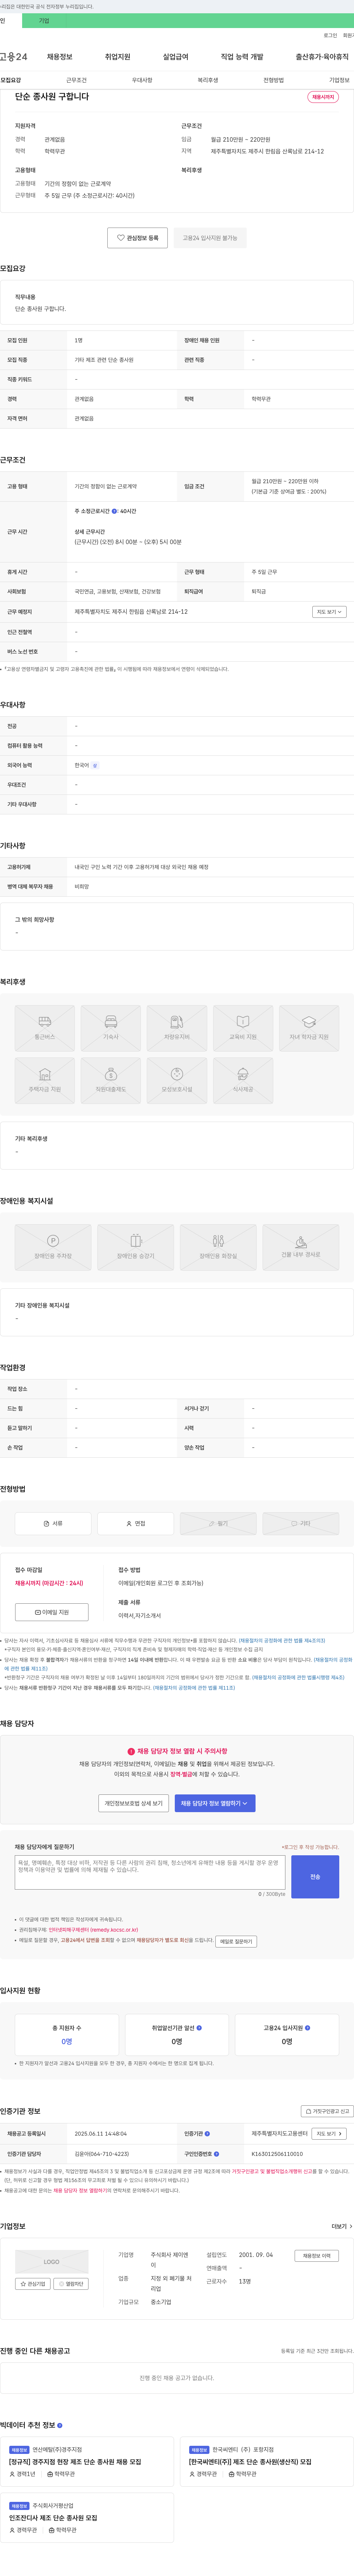
Task: Click the 채용절차의 공정화에 관한 법률 제4조제3항 link
Action: click(x=282, y=1641)
